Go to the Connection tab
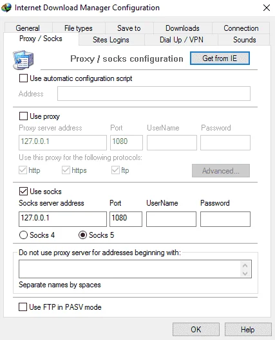Screen dimensions: 275x340 click(241, 28)
